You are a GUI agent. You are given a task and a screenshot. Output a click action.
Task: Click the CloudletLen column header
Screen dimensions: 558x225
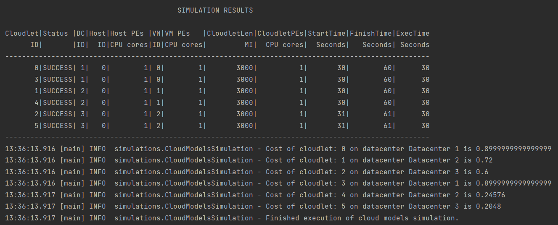(230, 33)
